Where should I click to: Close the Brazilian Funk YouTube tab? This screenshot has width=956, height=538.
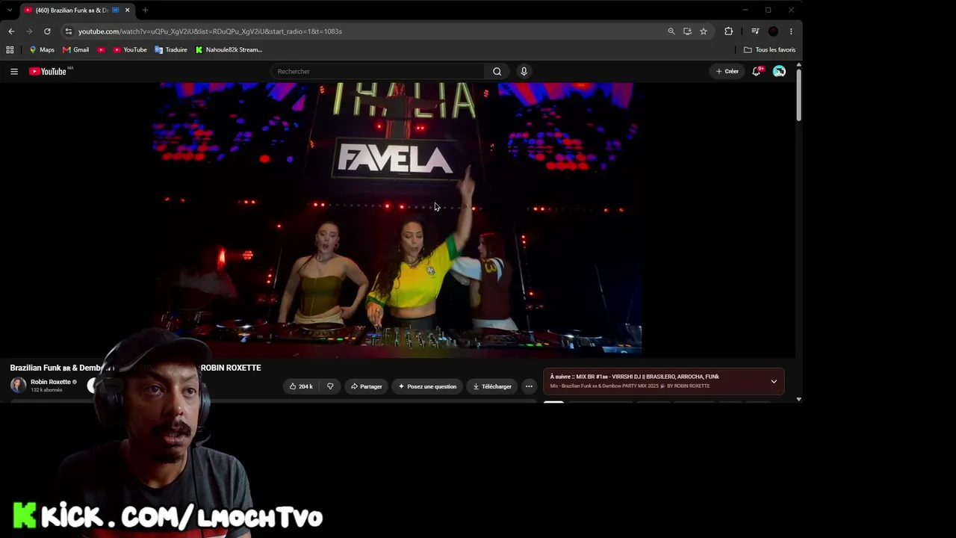[127, 10]
